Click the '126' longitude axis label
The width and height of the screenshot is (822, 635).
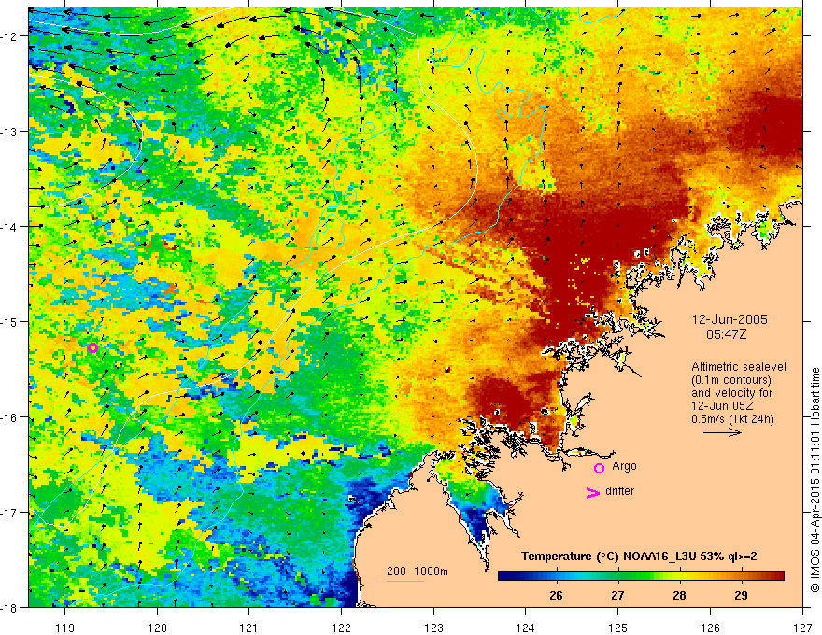click(x=710, y=628)
